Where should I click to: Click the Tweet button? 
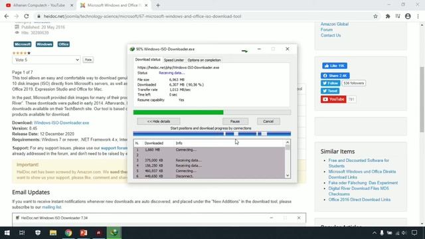coord(330,91)
